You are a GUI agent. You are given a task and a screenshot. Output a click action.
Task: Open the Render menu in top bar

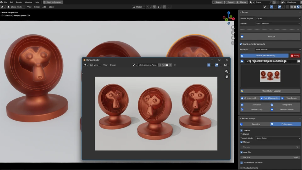pyautogui.click(x=19, y=2)
